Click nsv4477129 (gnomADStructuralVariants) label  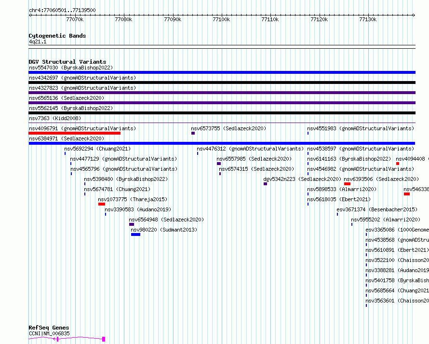(x=123, y=159)
